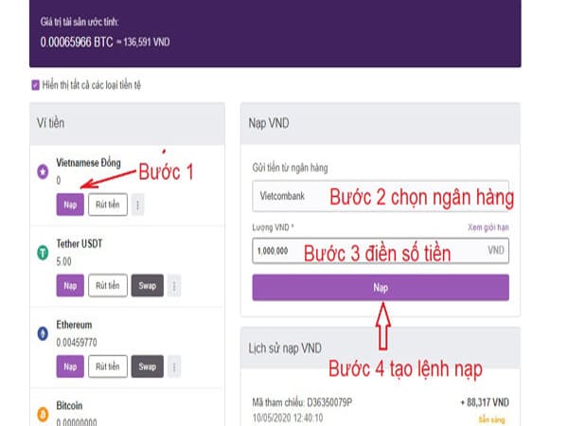
Task: Click Nạp button under Tether USDT
Action: 70,286
